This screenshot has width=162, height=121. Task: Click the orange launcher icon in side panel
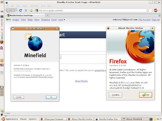coord(2,60)
